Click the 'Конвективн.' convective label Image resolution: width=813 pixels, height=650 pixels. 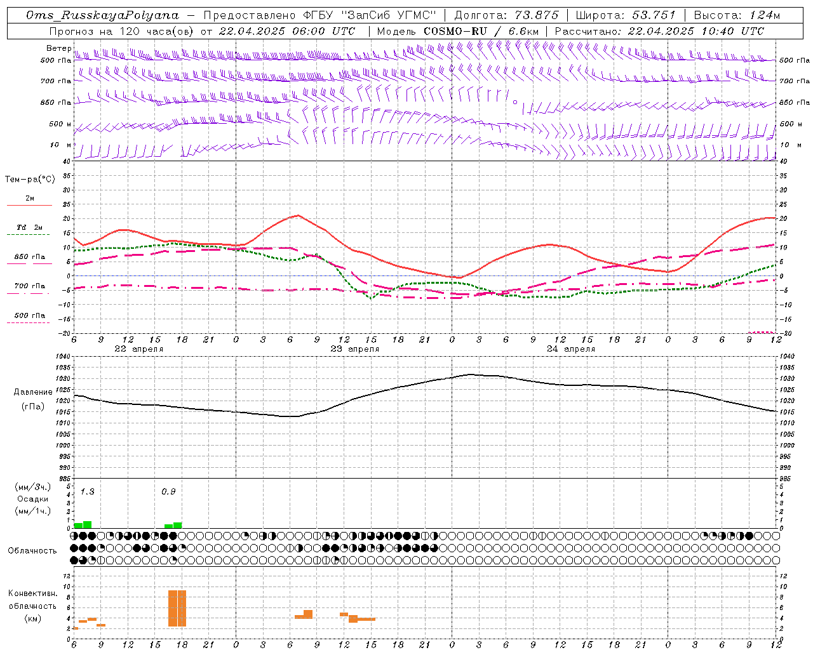[33, 594]
